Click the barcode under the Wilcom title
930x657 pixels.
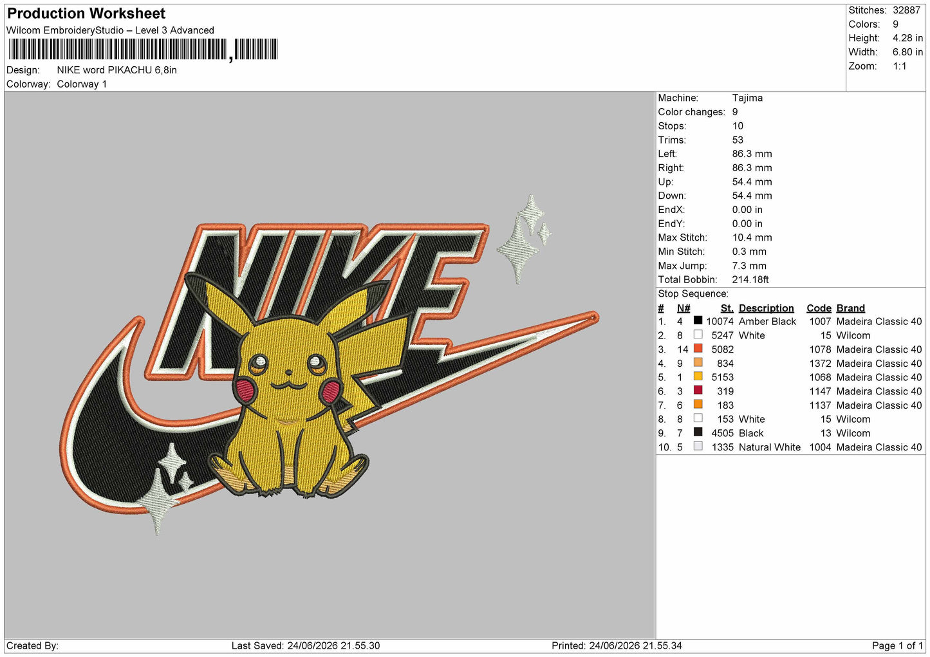point(143,50)
